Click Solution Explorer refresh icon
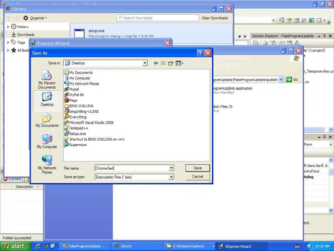This screenshot has height=251, width=334. 272,43
